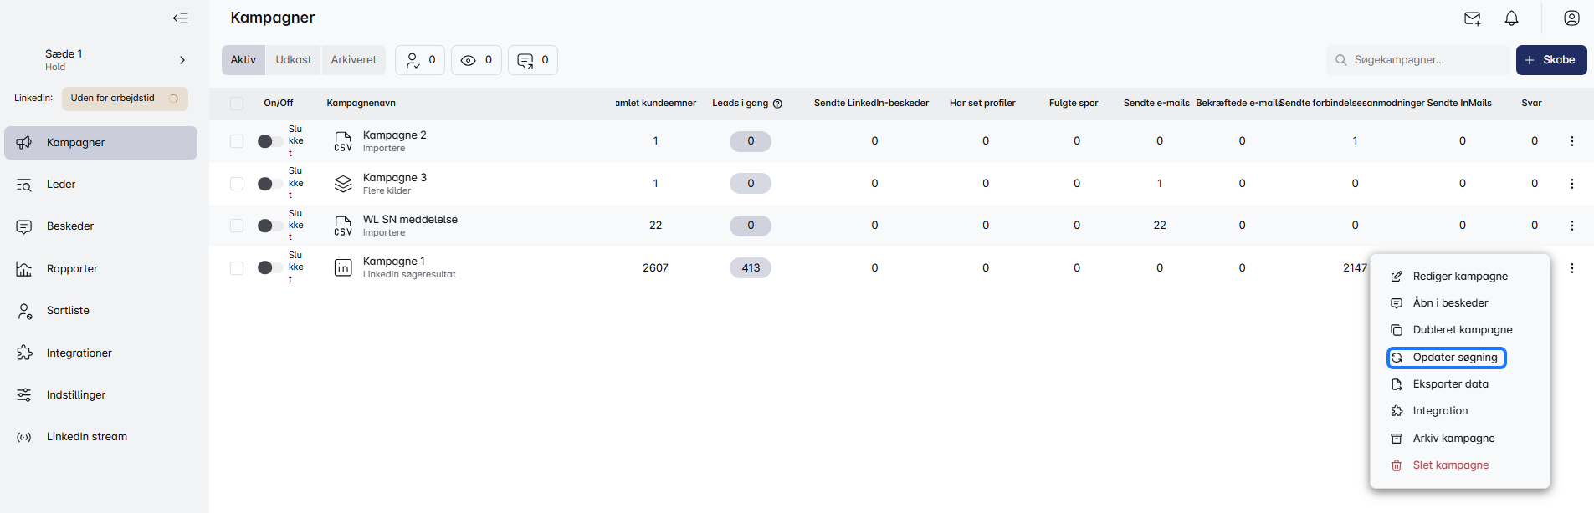The image size is (1594, 513).
Task: Open the mail invite icon in header
Action: (x=1472, y=18)
